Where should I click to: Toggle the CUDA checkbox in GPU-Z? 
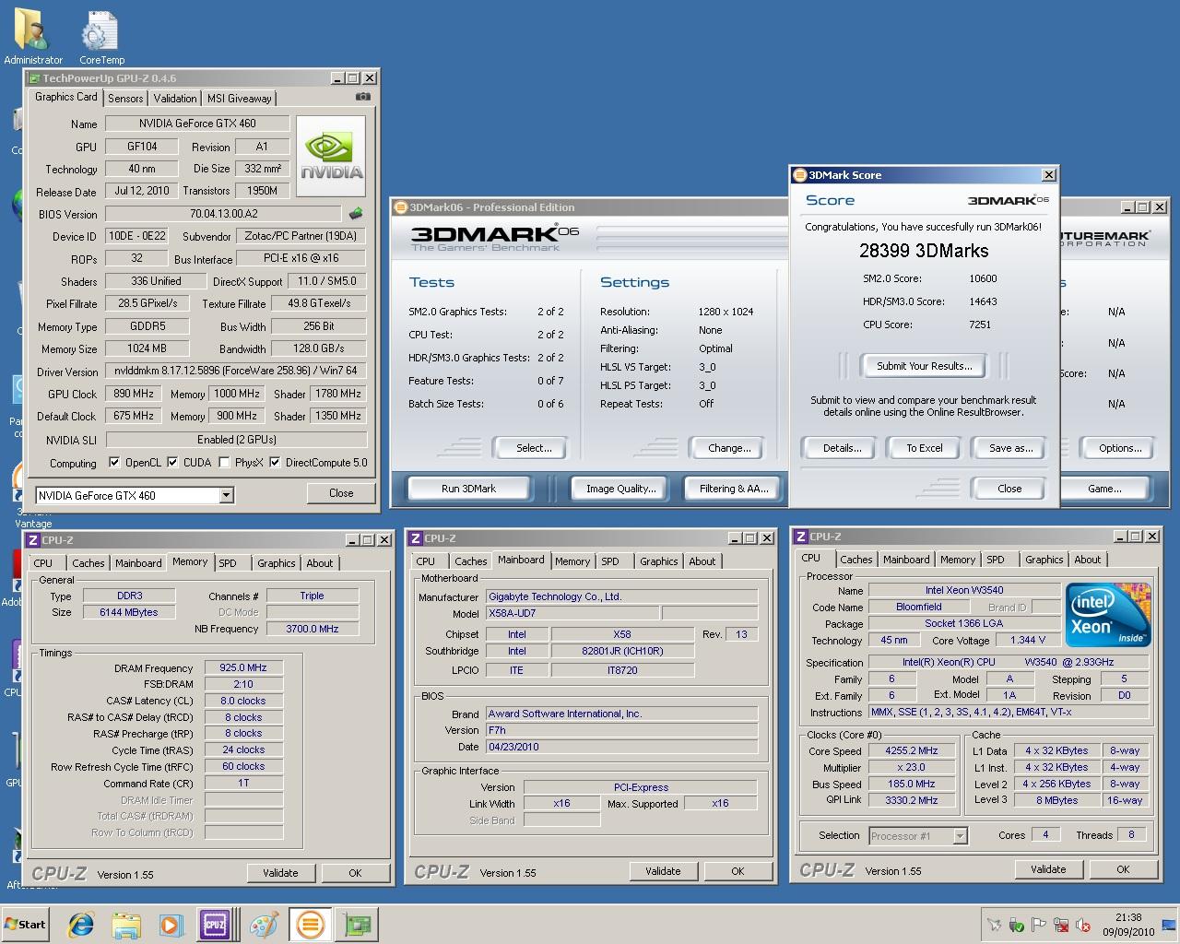[171, 463]
